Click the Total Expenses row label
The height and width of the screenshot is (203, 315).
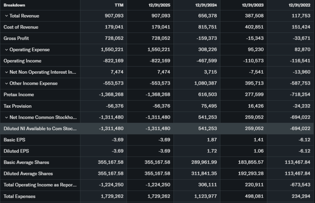[19, 196]
